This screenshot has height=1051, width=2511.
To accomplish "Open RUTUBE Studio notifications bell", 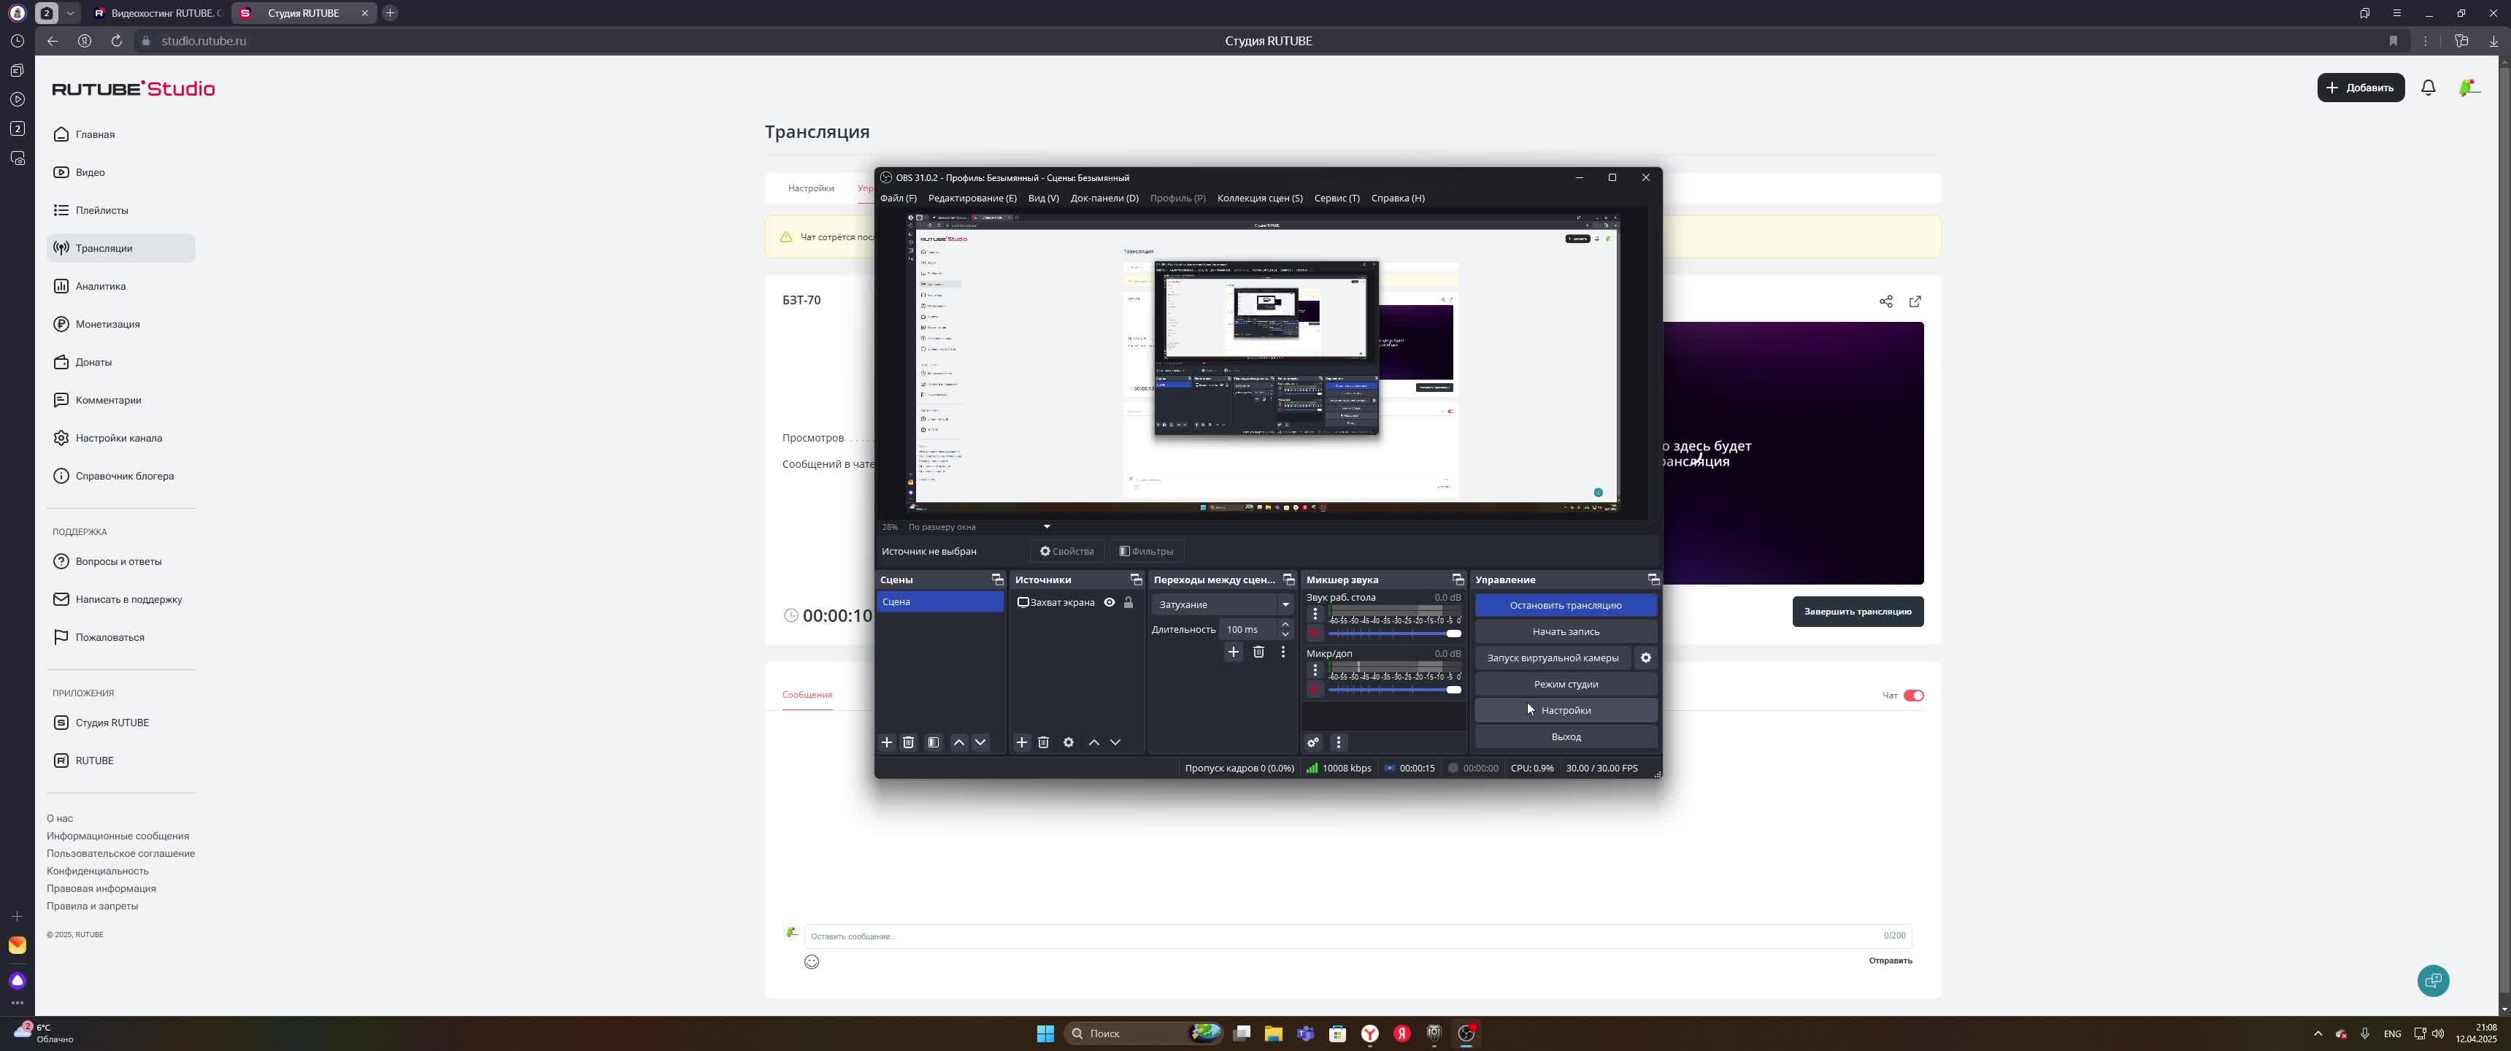I will [x=2428, y=88].
